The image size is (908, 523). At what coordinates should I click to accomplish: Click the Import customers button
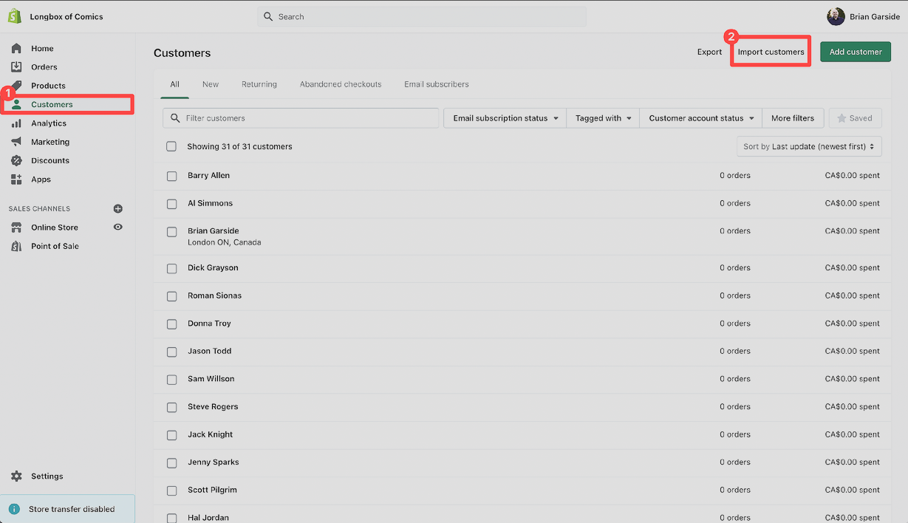pos(771,52)
